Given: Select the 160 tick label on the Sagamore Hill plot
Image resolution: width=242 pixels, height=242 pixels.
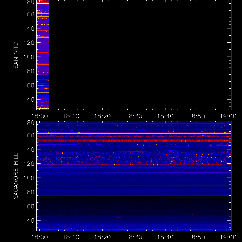Looking at the screenshot, I should (x=29, y=135).
